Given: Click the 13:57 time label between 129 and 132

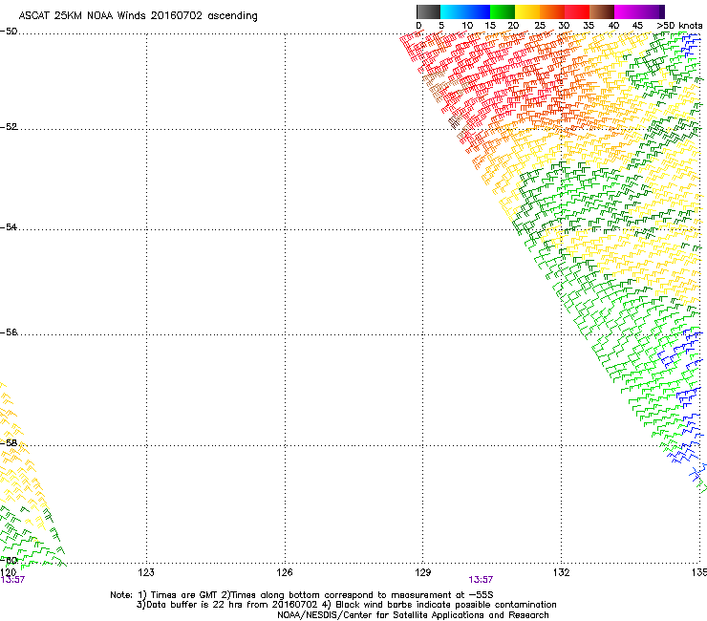Looking at the screenshot, I should 481,580.
